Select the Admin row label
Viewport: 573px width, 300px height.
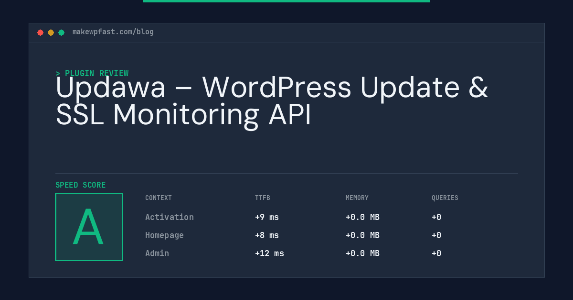tap(157, 253)
